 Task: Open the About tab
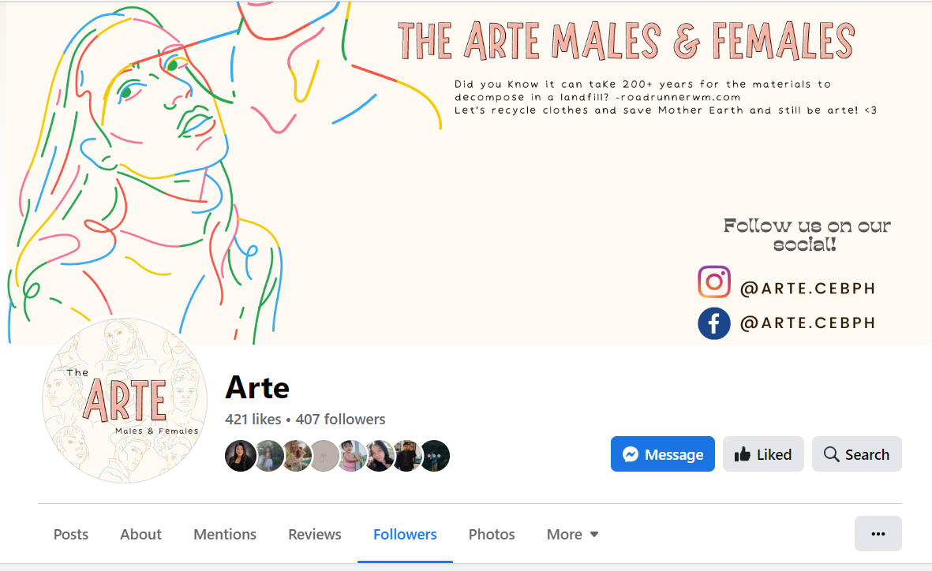click(x=140, y=535)
